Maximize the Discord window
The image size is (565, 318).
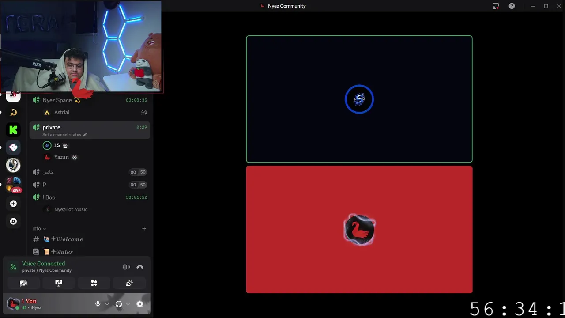click(546, 6)
